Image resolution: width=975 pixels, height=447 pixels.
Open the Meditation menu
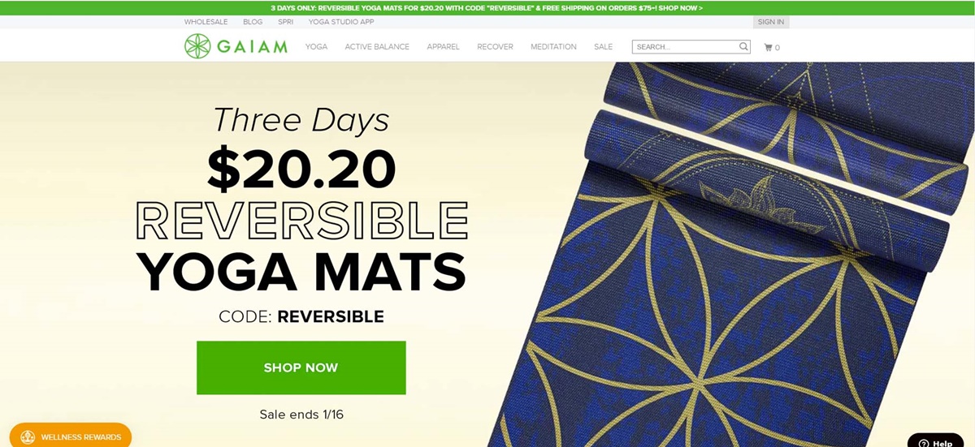pos(553,47)
